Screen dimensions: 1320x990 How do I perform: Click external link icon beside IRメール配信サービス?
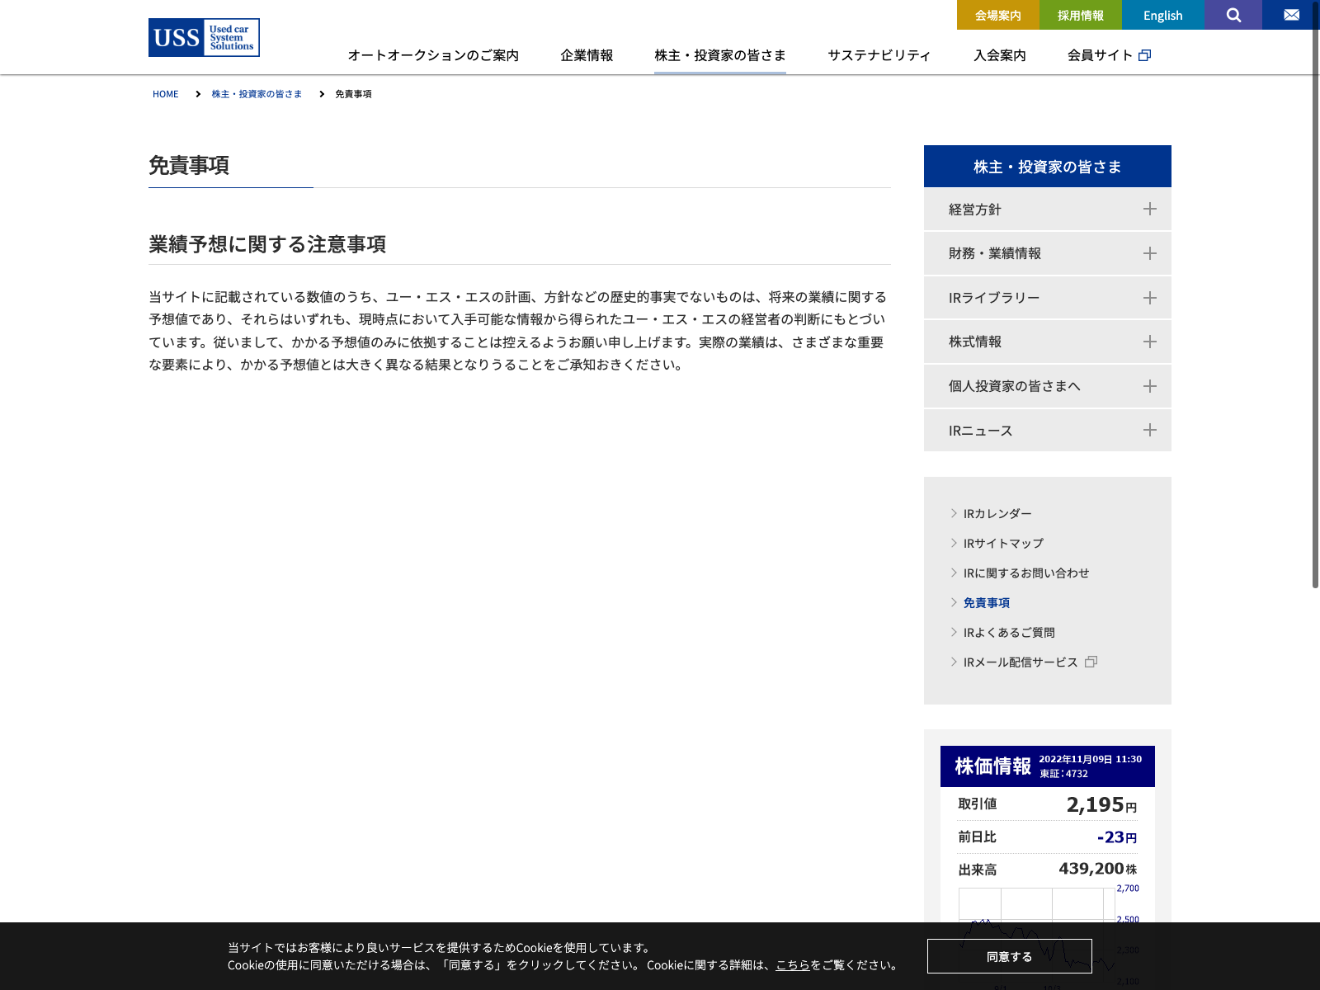coord(1091,662)
